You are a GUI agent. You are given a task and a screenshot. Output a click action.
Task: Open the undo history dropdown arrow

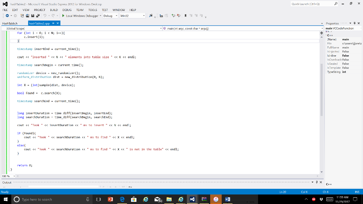49,16
